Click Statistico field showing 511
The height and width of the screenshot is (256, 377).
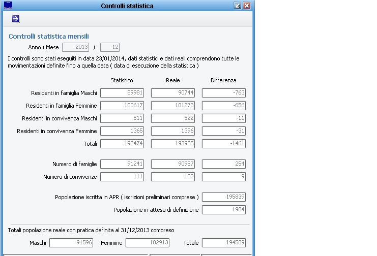(x=122, y=118)
